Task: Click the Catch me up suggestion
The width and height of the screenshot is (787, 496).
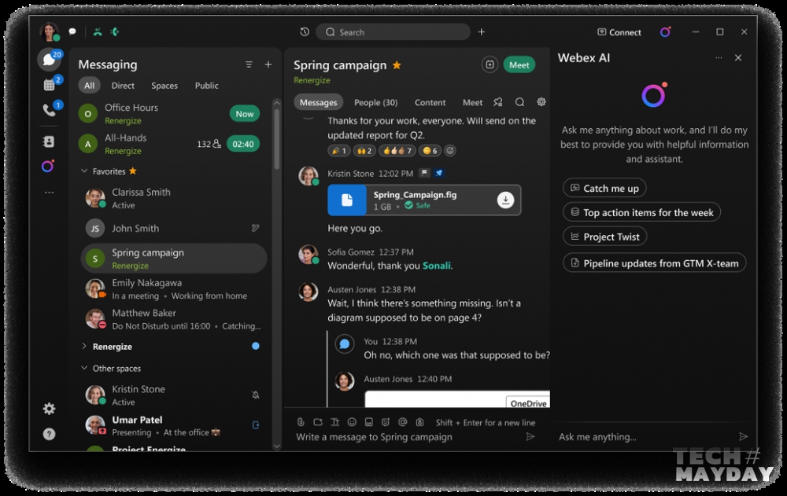Action: tap(604, 188)
